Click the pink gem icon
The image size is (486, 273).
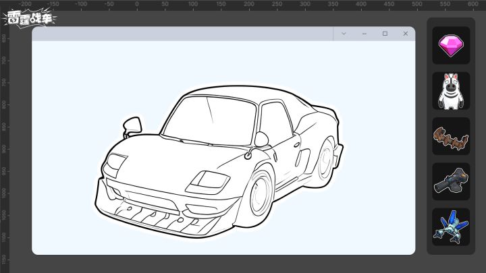451,46
